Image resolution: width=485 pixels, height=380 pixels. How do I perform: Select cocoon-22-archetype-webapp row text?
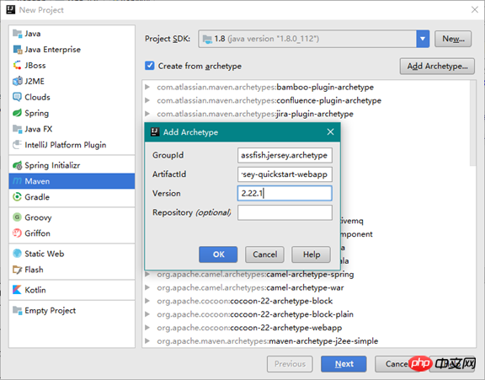coord(249,328)
